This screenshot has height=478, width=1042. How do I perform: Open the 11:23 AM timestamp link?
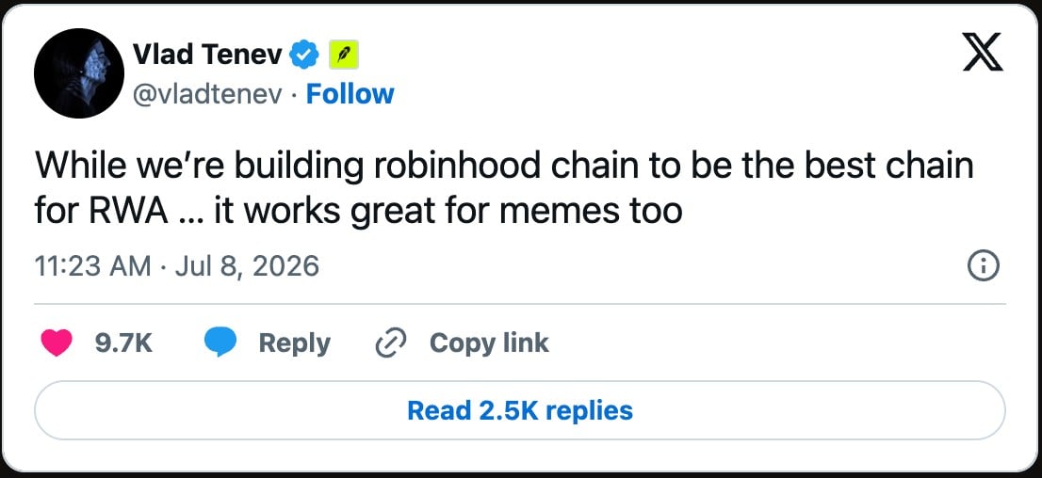point(92,267)
